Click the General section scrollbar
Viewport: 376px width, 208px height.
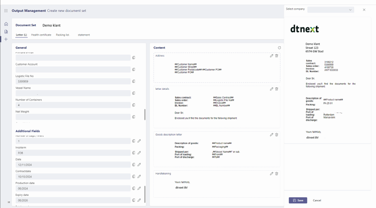coord(145,114)
